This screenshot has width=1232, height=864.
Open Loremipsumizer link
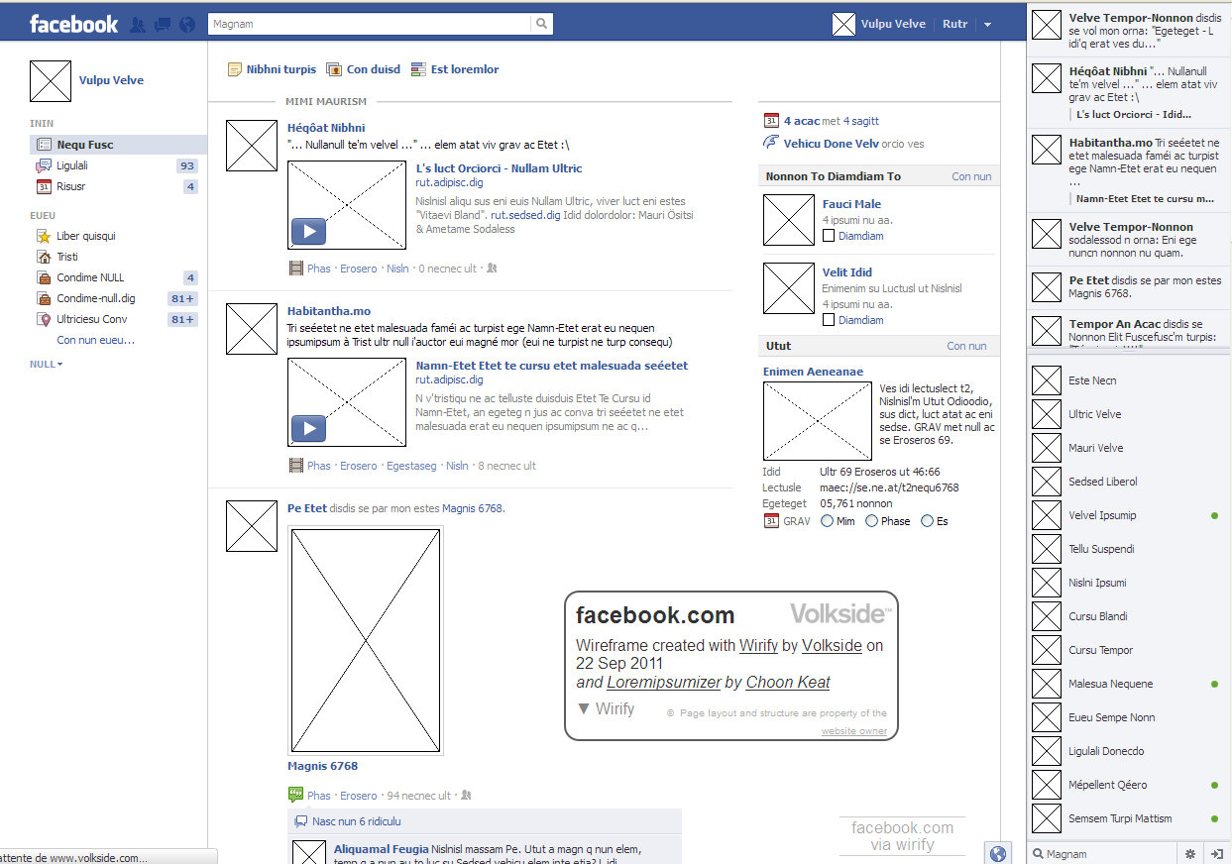[x=663, y=682]
